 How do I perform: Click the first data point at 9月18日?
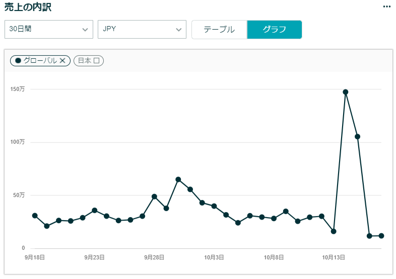pyautogui.click(x=35, y=216)
